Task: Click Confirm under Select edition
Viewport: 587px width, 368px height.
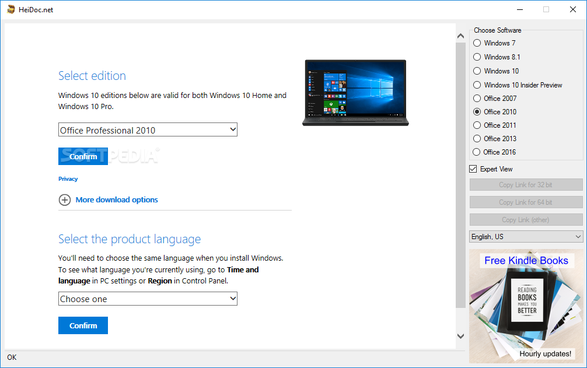Action: pos(83,156)
